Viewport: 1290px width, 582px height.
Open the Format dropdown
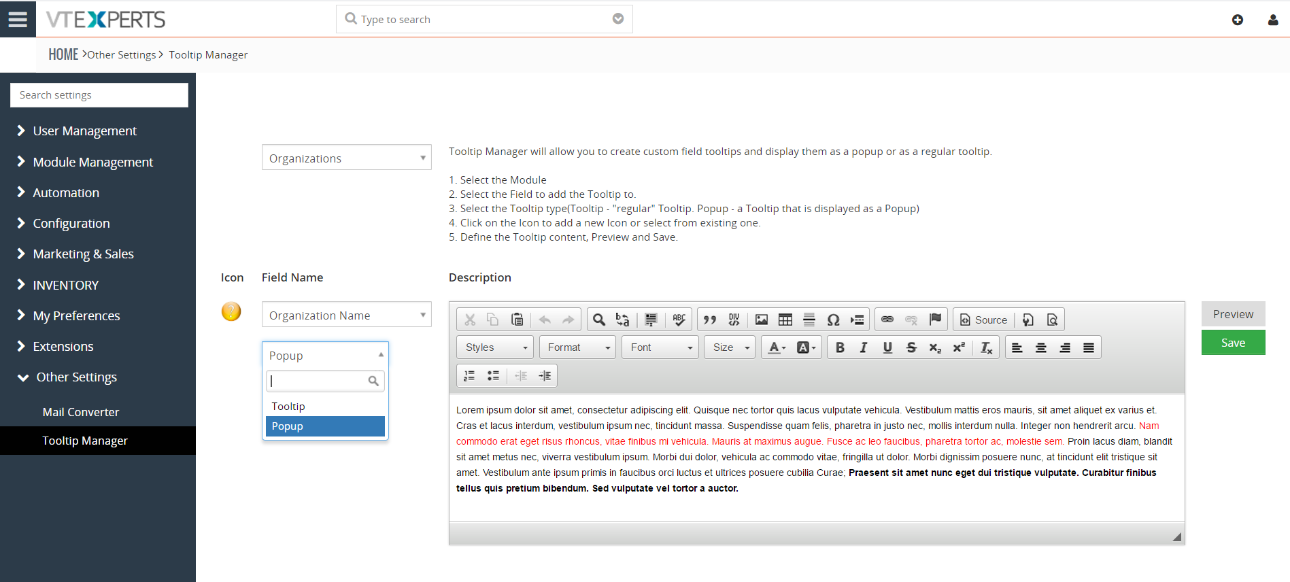[x=577, y=347]
